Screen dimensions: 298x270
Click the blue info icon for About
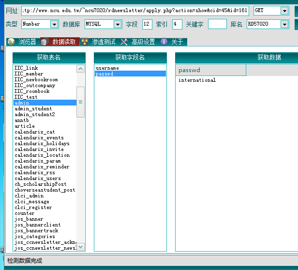point(164,42)
